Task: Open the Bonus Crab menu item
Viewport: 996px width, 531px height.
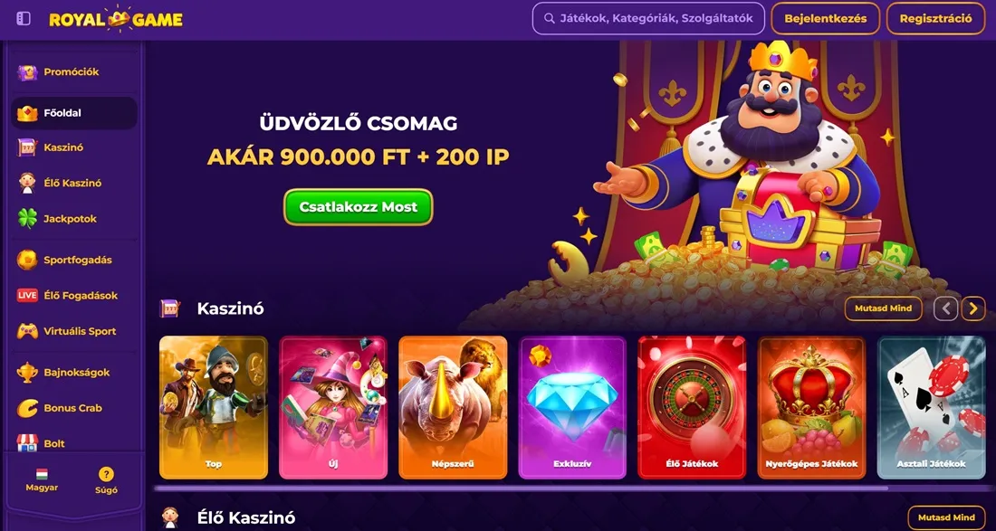Action: click(74, 408)
